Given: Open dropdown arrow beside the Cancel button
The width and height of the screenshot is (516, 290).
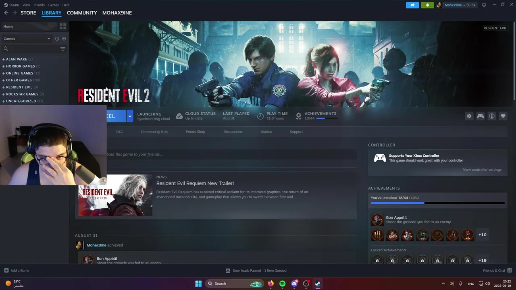Looking at the screenshot, I should tap(129, 116).
